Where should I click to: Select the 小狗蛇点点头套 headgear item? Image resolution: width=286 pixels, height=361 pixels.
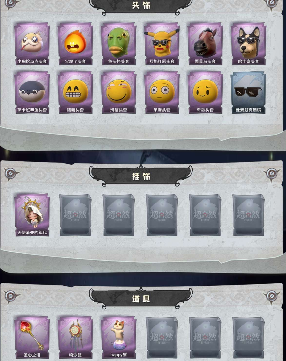(x=32, y=44)
